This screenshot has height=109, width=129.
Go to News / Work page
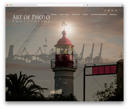[64, 14]
